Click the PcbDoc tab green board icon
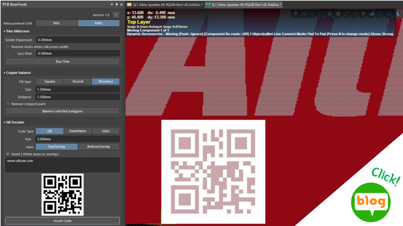 point(208,4)
